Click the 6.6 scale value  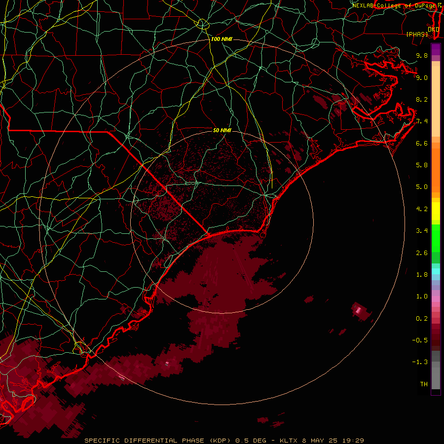(x=422, y=143)
